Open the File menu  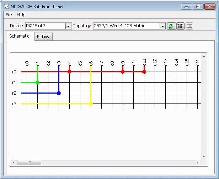click(x=9, y=15)
